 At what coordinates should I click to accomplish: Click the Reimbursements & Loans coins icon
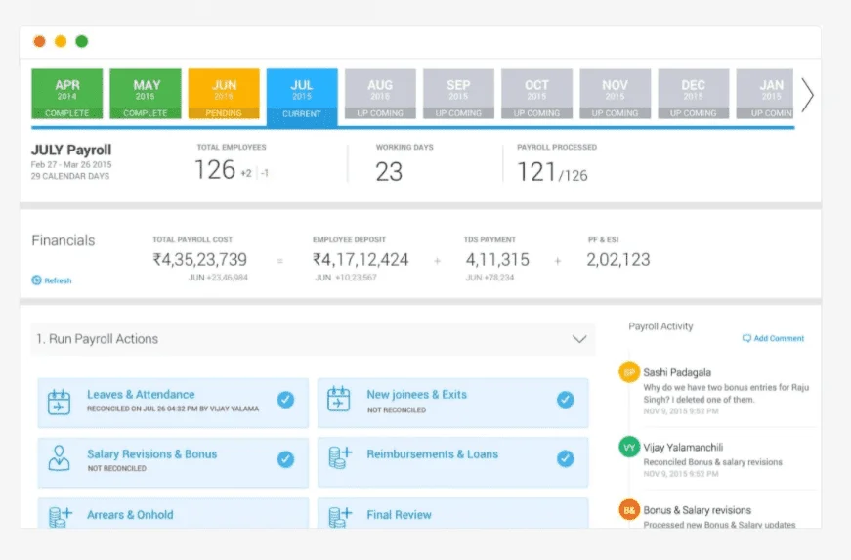[x=339, y=459]
